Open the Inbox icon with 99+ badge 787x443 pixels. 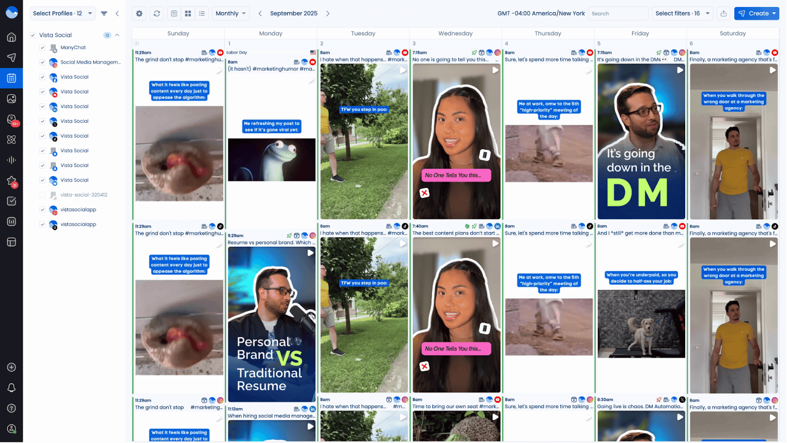coord(11,119)
